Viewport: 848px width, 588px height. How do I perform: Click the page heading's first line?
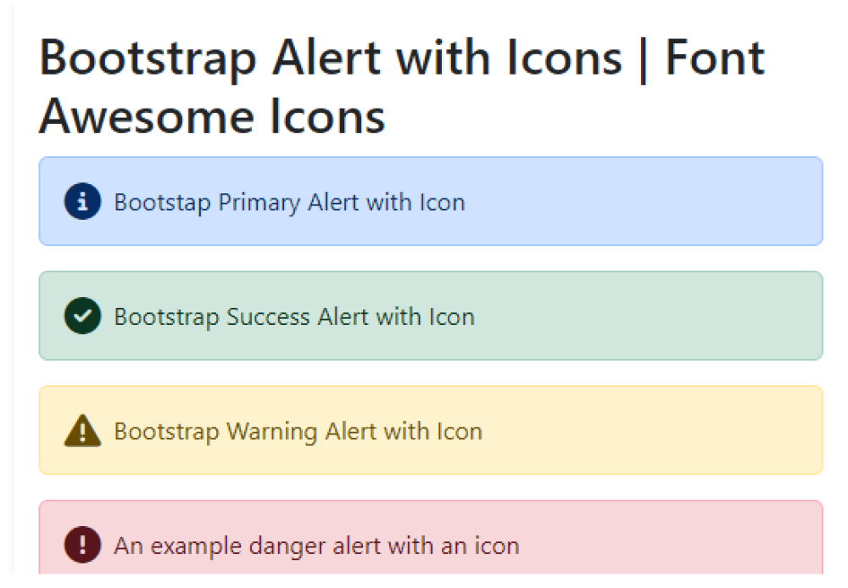click(402, 59)
